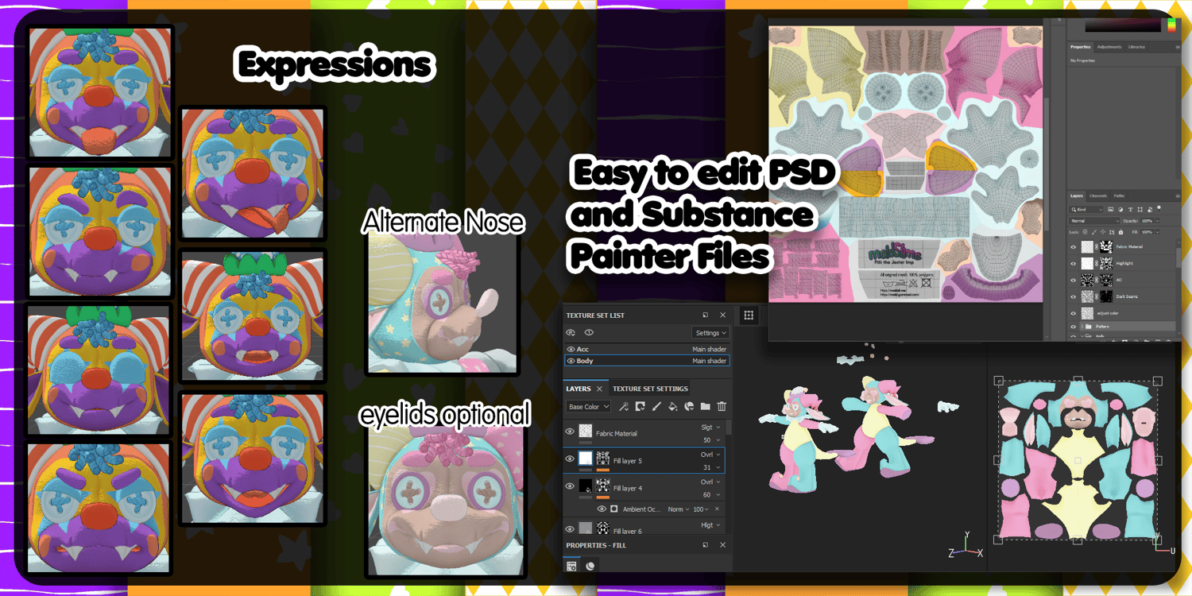Image resolution: width=1192 pixels, height=596 pixels.
Task: Click the add effect magic wand icon
Action: click(624, 407)
